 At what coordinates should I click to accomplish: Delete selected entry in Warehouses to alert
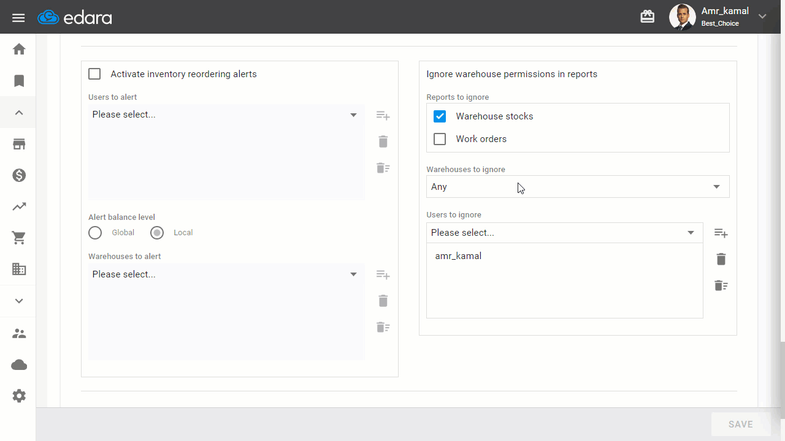point(383,301)
